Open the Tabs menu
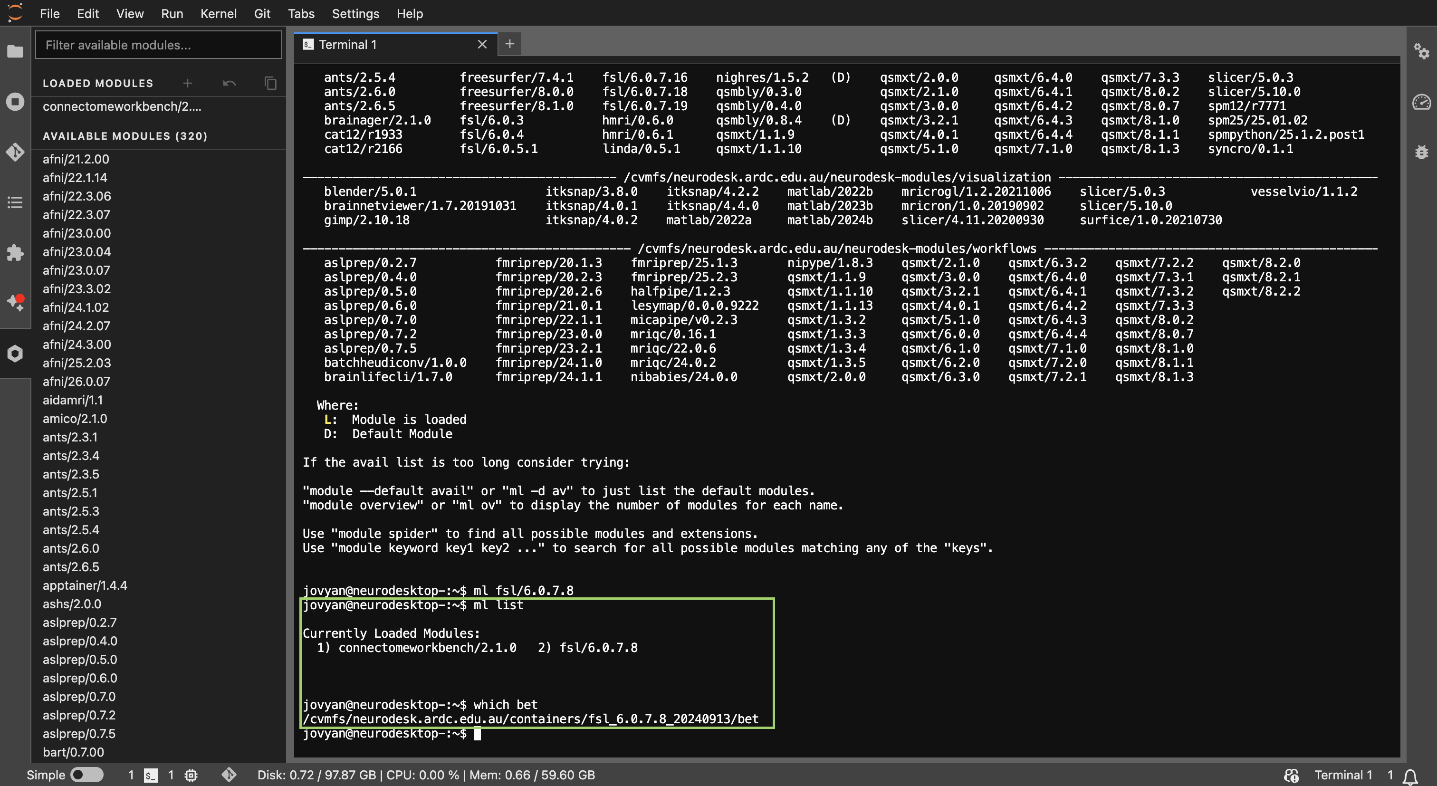The width and height of the screenshot is (1437, 786). (x=301, y=13)
